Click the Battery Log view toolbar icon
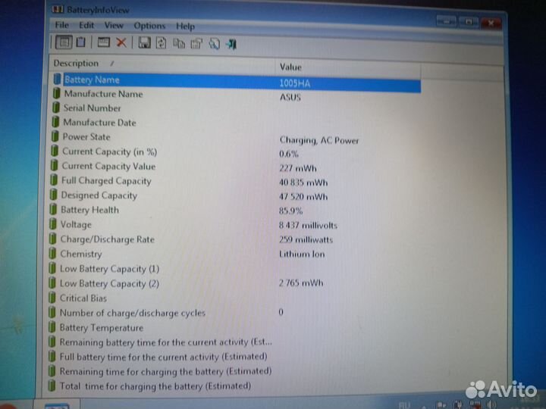Viewport: 546px width, 409px height. (x=81, y=42)
